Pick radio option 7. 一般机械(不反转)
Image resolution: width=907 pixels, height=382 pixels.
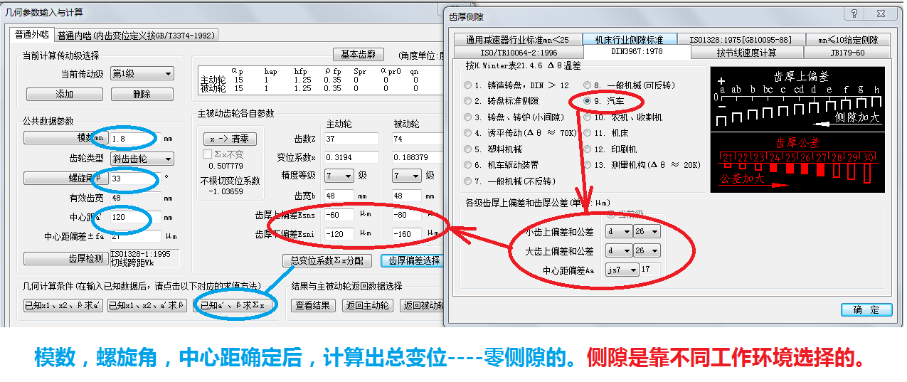(467, 181)
